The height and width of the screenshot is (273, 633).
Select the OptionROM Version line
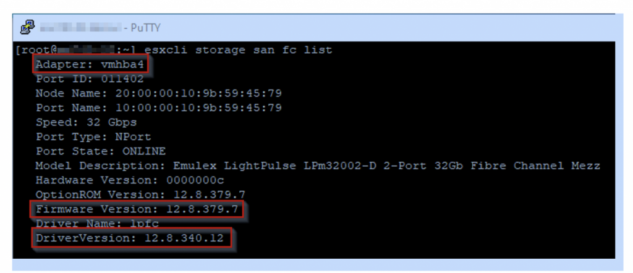(140, 195)
